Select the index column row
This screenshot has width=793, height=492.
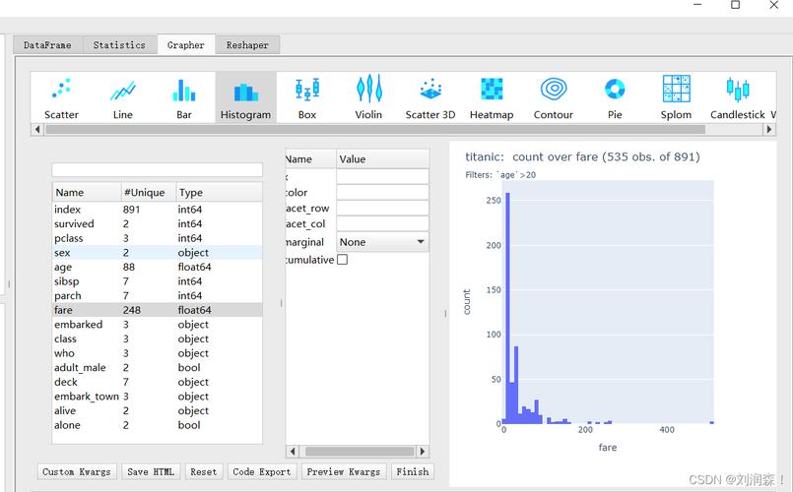(158, 210)
